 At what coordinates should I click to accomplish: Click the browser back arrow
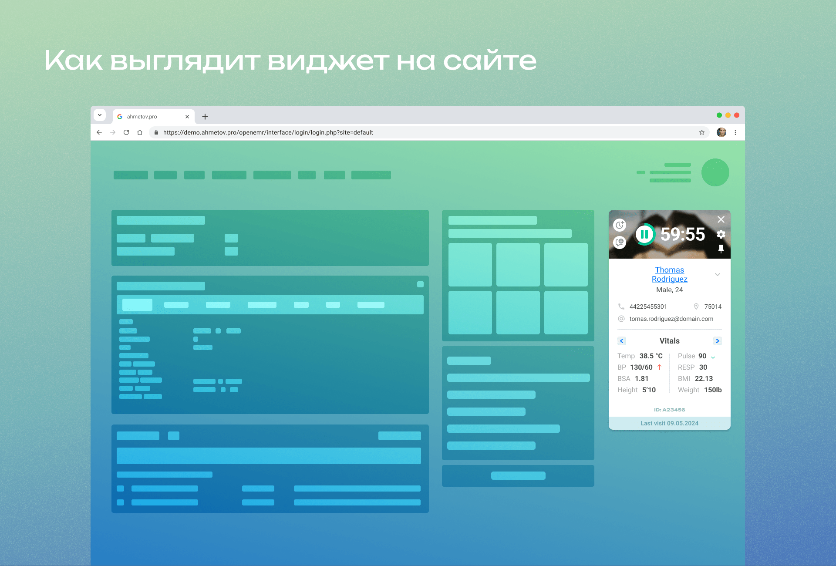pos(99,132)
